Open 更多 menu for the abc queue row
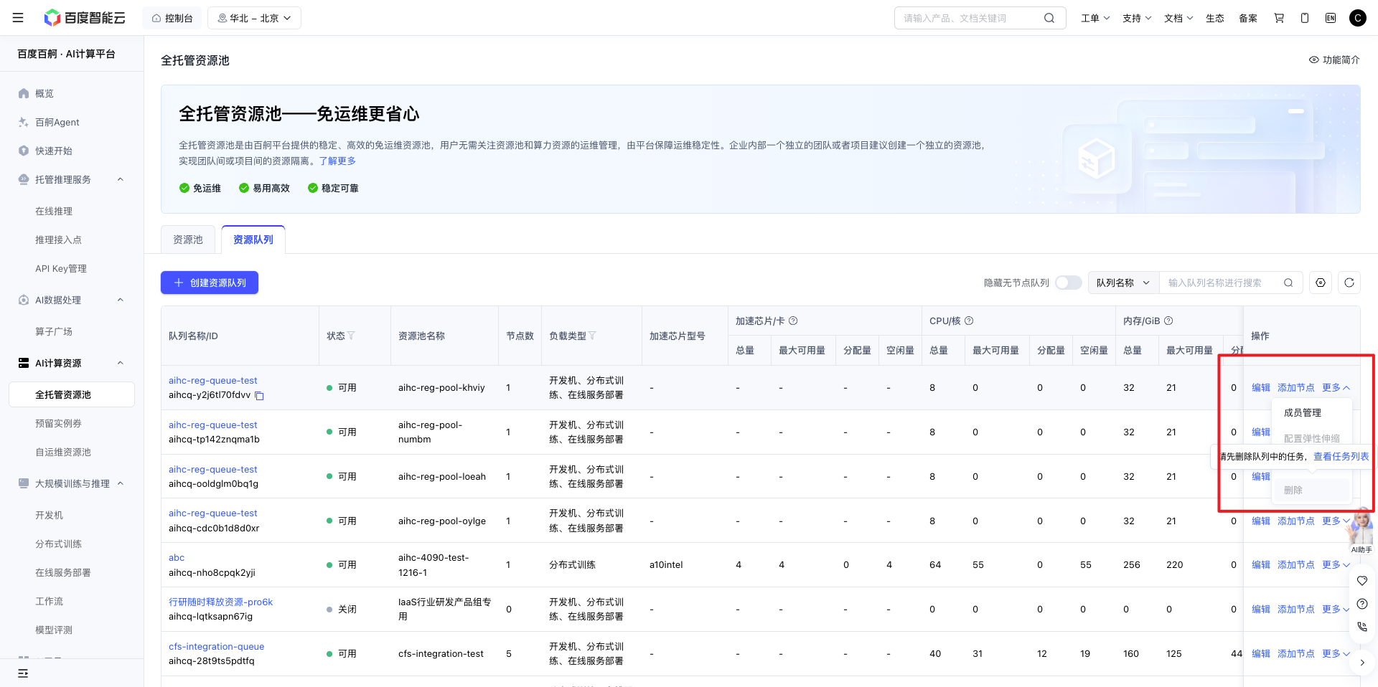This screenshot has width=1378, height=687. point(1336,564)
